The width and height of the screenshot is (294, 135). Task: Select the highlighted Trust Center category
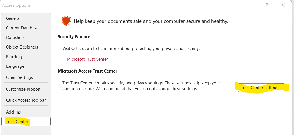[26, 121]
